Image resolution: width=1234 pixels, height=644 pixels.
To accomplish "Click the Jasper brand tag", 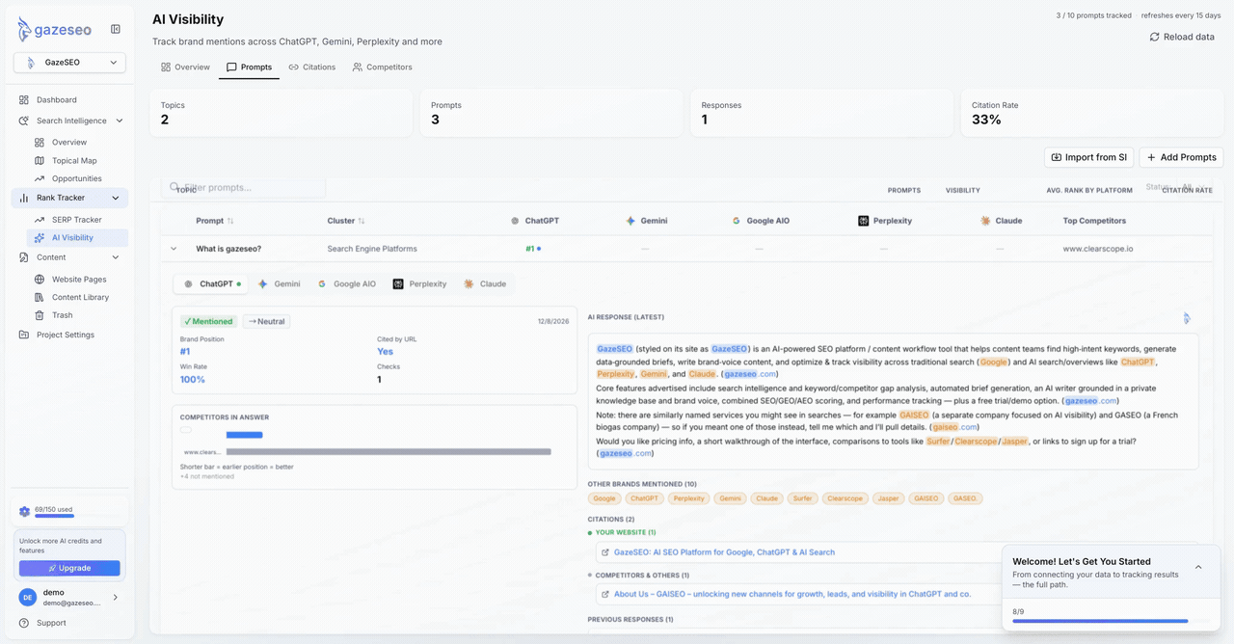I will point(888,499).
